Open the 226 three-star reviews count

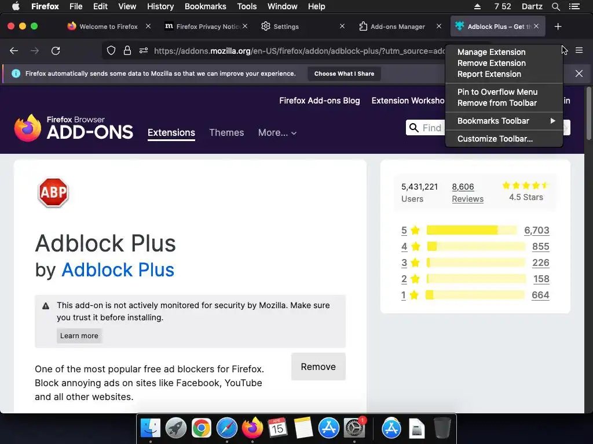[x=541, y=262]
